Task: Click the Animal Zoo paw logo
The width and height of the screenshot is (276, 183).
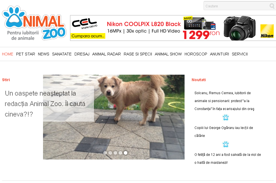Action: tap(34, 23)
